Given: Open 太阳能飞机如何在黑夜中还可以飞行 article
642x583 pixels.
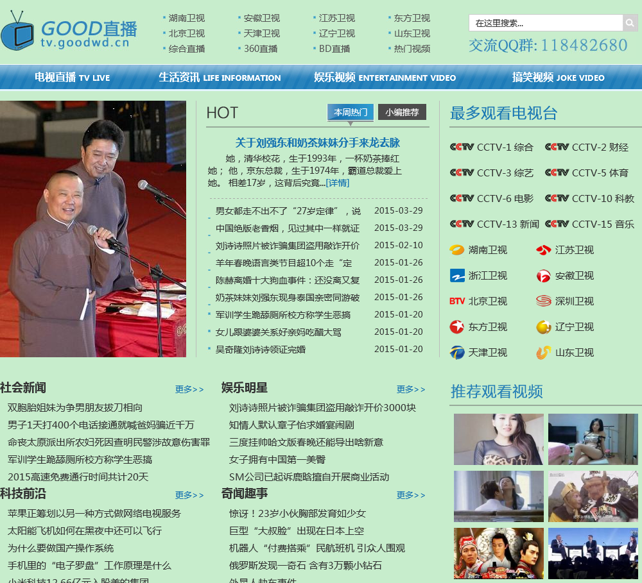Looking at the screenshot, I should 85,531.
